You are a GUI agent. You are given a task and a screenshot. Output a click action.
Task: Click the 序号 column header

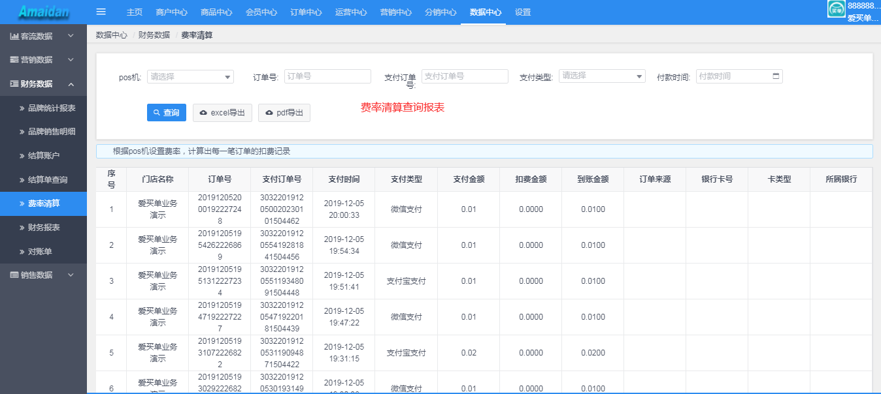click(x=111, y=179)
